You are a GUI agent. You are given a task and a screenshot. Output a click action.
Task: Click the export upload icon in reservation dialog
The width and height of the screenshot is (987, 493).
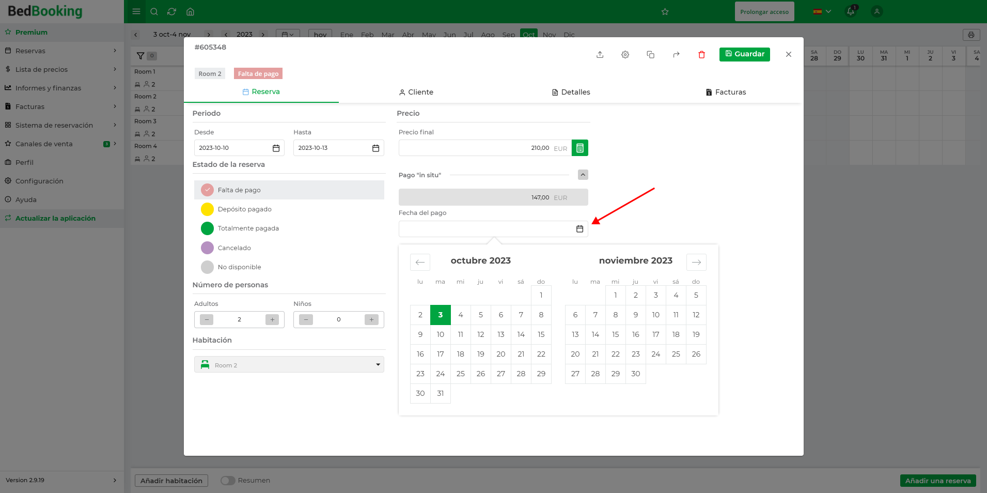tap(600, 54)
